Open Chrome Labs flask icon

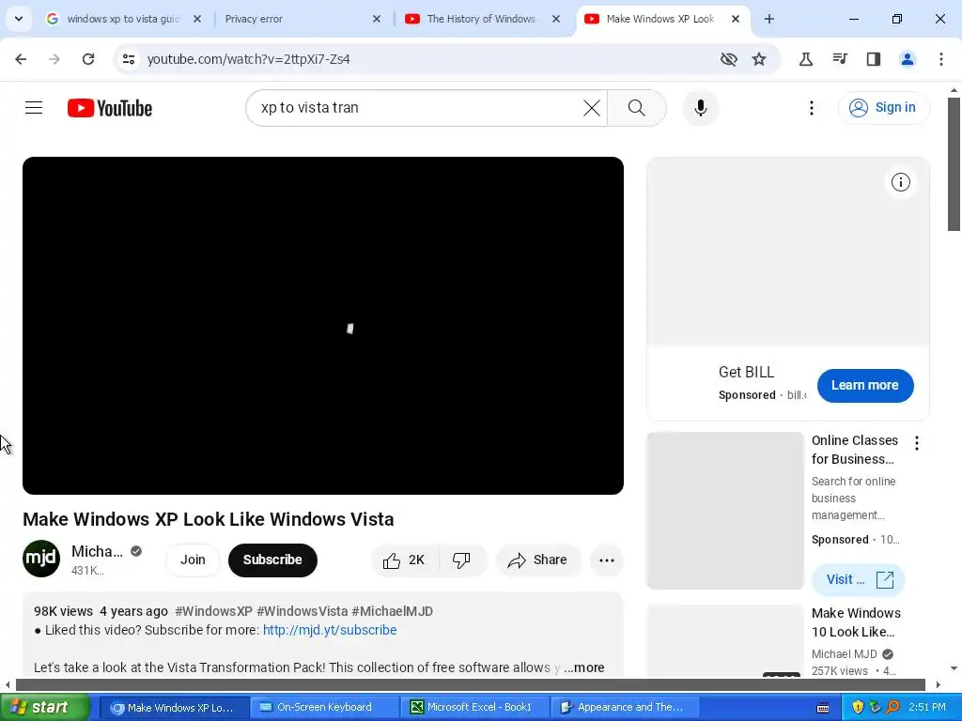(805, 59)
